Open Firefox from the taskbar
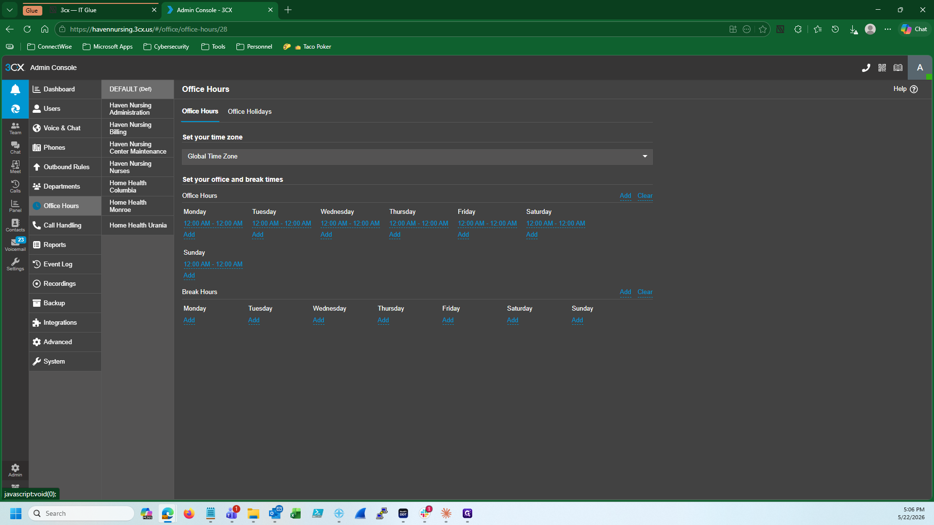Screen dimensions: 934x525 (x=189, y=513)
